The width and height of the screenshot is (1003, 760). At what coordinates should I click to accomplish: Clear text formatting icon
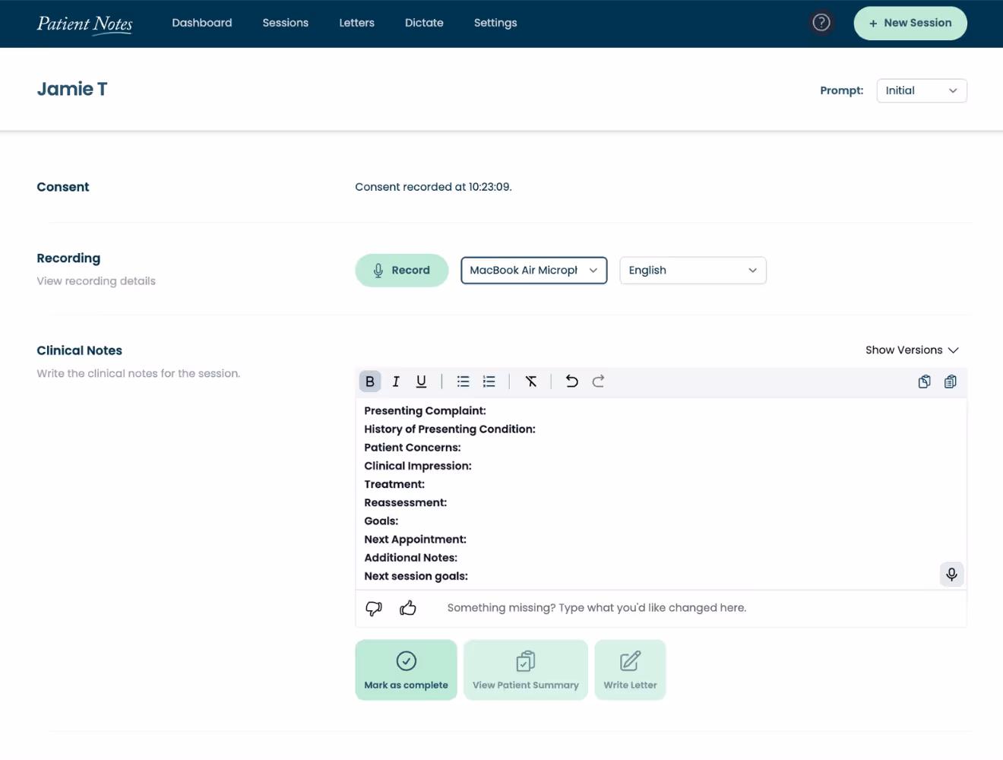pos(531,382)
